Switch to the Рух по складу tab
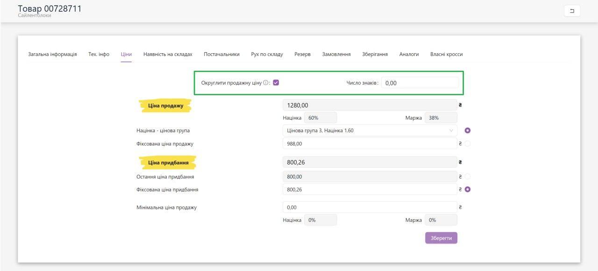Screen dimensions: 598x271 coord(267,54)
